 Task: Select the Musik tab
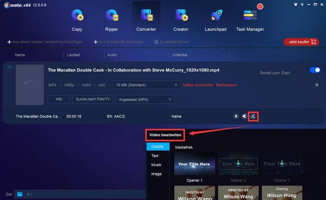(x=156, y=165)
